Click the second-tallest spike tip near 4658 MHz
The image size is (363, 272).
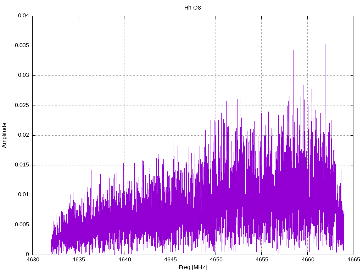click(294, 51)
